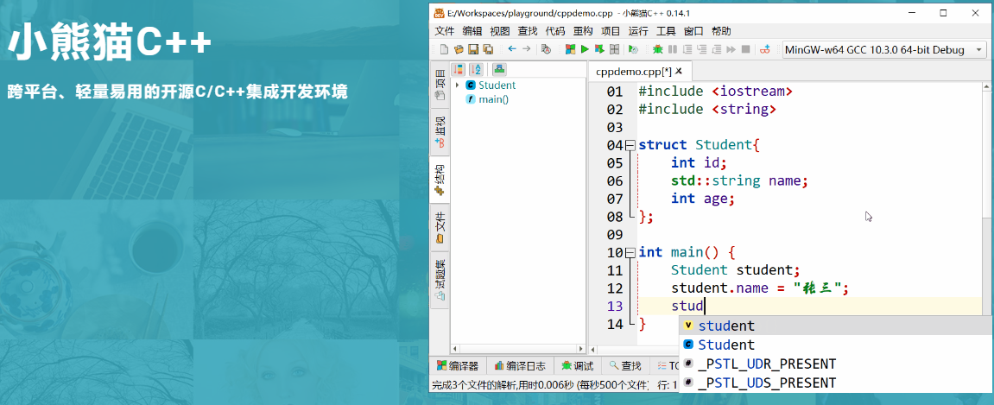Click the #include <iostream> line
Image resolution: width=994 pixels, height=405 pixels.
(716, 92)
